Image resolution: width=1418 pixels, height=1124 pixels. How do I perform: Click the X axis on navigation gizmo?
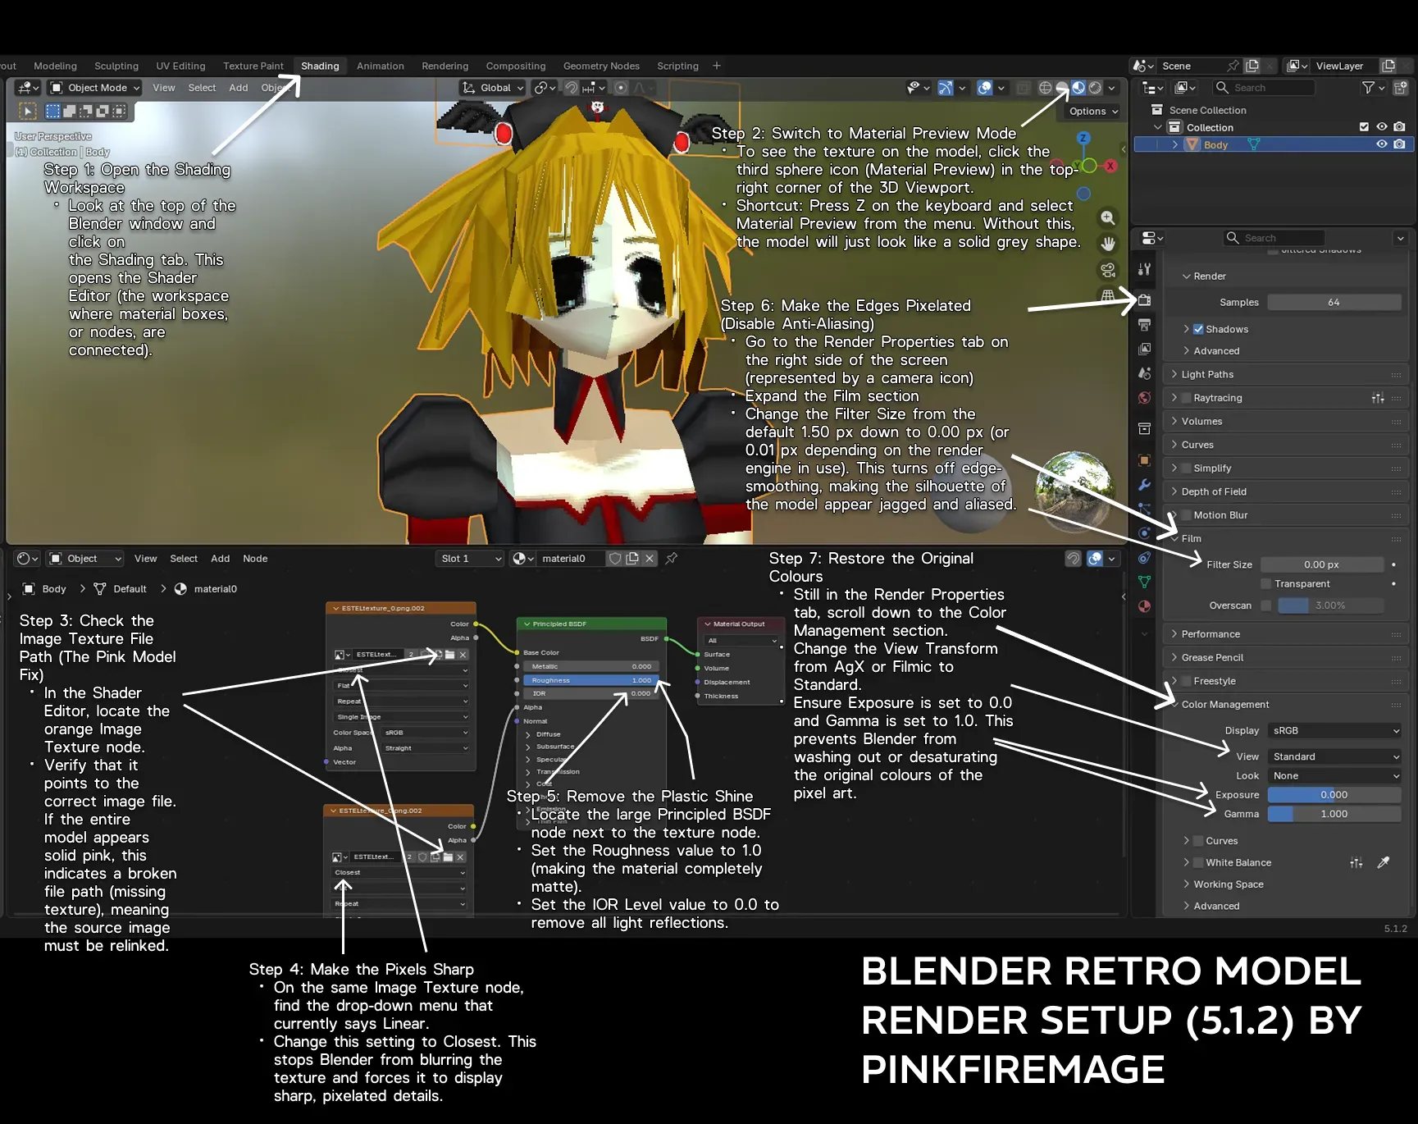pyautogui.click(x=1110, y=166)
